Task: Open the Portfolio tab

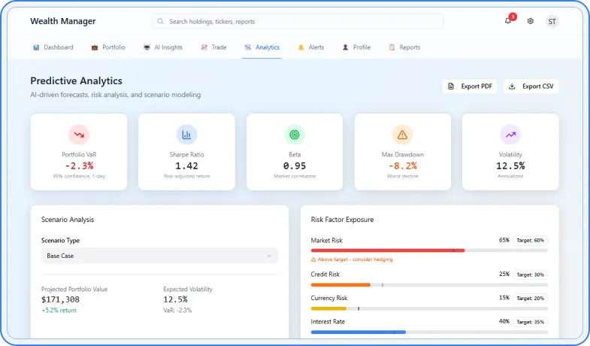Action: (x=108, y=47)
